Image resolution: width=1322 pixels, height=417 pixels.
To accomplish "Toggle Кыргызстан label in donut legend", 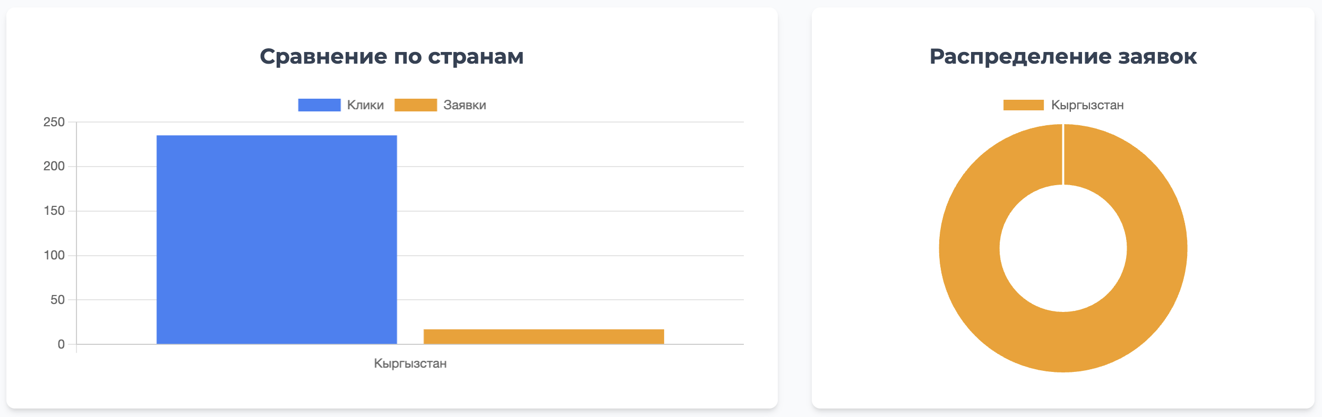I will [1087, 105].
